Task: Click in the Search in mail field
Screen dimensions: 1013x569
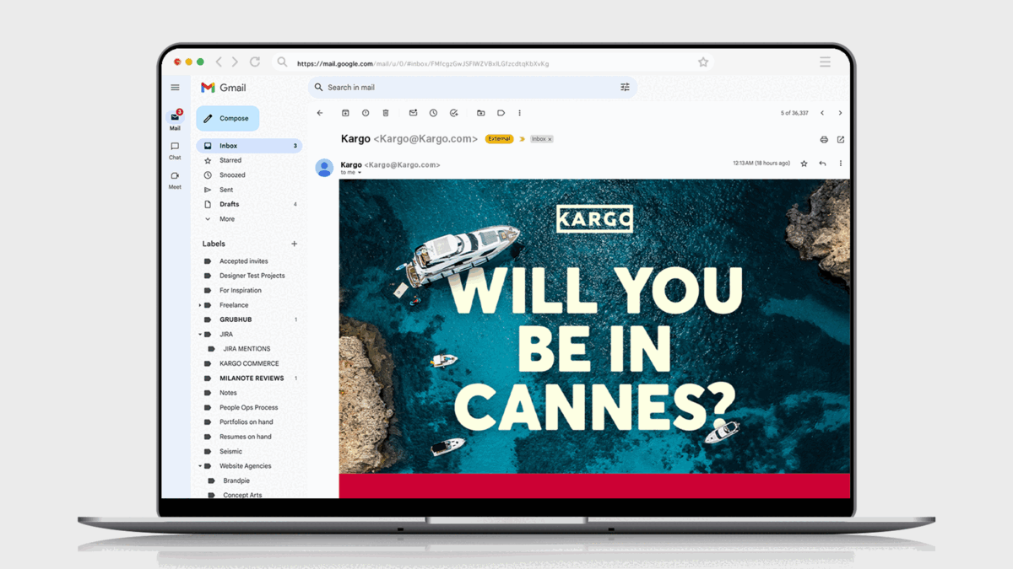Action: tap(472, 87)
